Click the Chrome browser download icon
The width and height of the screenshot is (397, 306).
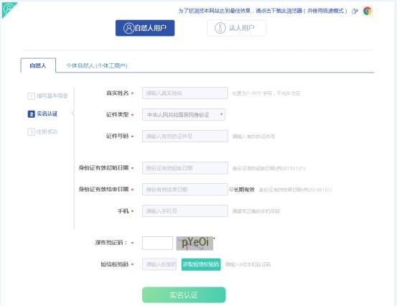(367, 11)
